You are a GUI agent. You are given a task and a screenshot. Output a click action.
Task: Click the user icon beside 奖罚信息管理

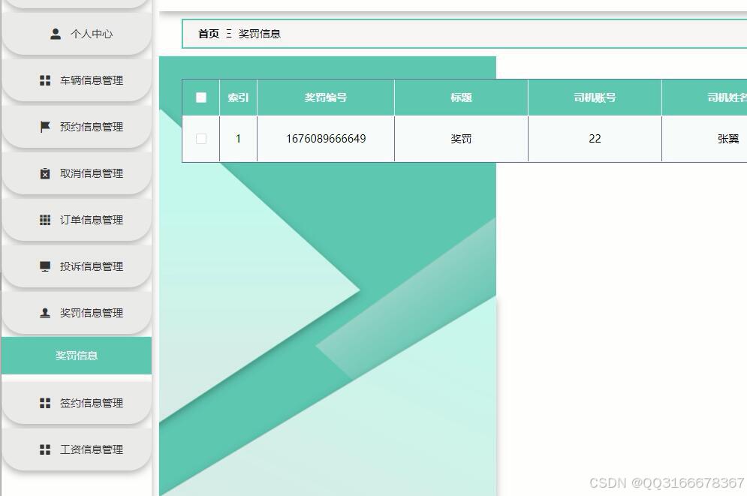[x=44, y=312]
